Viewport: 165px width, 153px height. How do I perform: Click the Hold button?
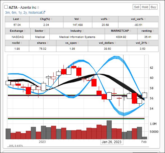pyautogui.click(x=145, y=7)
